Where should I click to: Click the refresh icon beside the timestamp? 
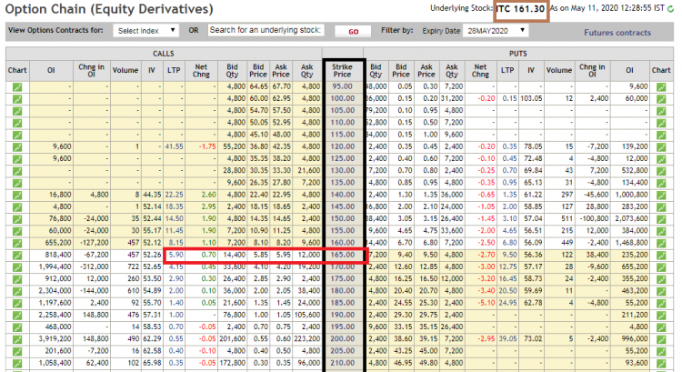click(x=672, y=9)
